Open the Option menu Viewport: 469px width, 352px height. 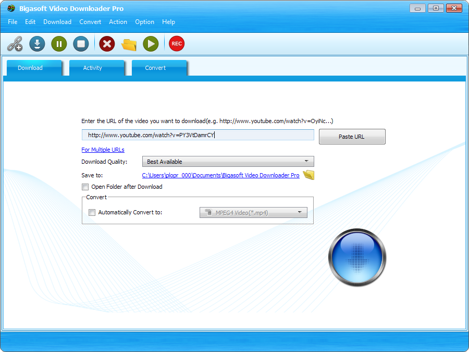[144, 22]
